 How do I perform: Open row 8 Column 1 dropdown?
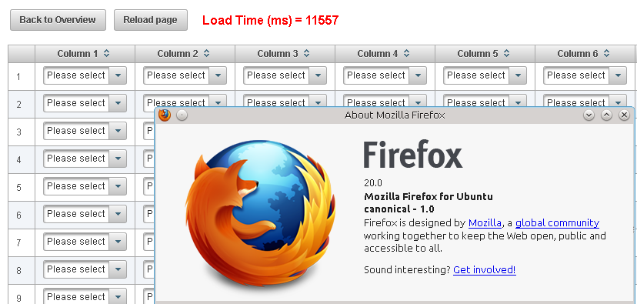[x=85, y=269]
